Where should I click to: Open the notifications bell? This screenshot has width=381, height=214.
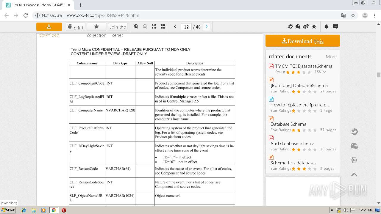(x=327, y=27)
